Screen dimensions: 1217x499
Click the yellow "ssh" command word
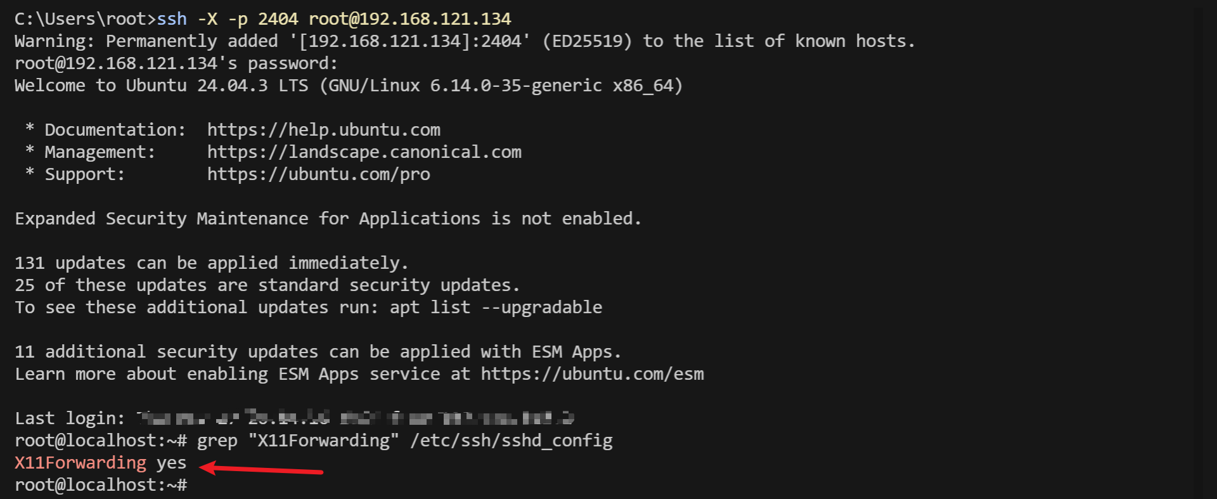tap(172, 19)
